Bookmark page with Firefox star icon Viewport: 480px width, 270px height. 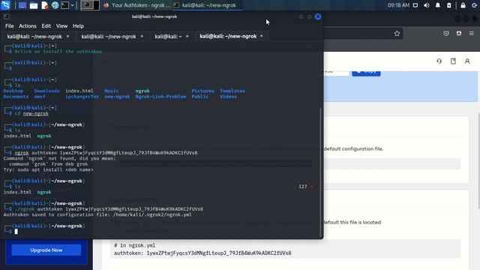click(397, 34)
